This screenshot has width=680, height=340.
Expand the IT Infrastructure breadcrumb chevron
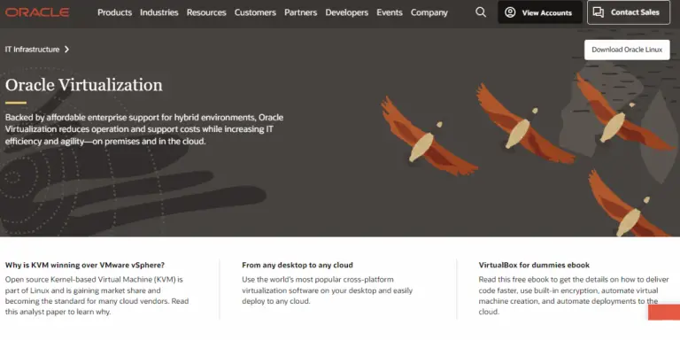pos(66,50)
